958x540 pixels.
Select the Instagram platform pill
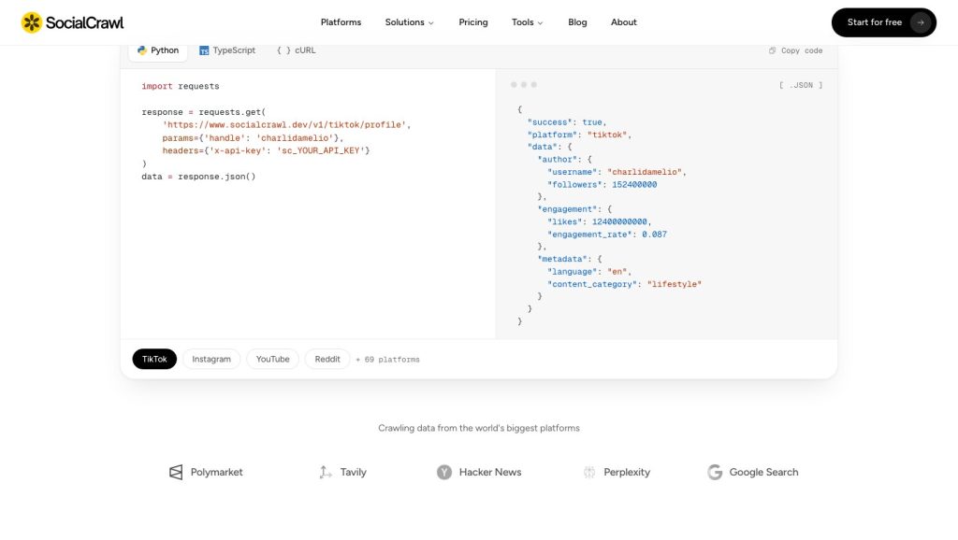211,359
